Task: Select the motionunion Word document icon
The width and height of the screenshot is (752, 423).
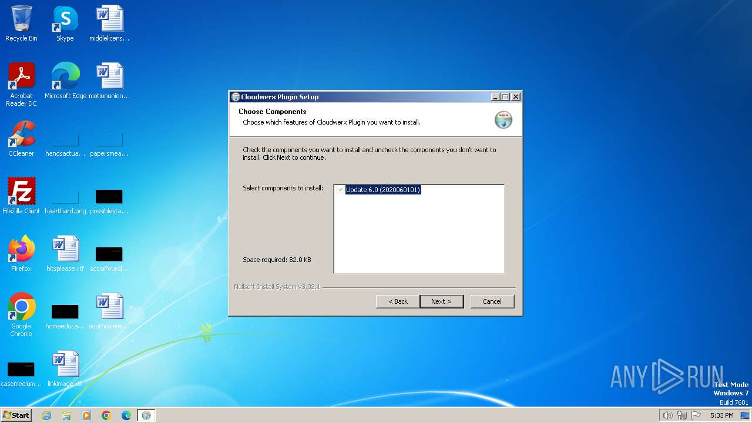Action: [x=109, y=81]
